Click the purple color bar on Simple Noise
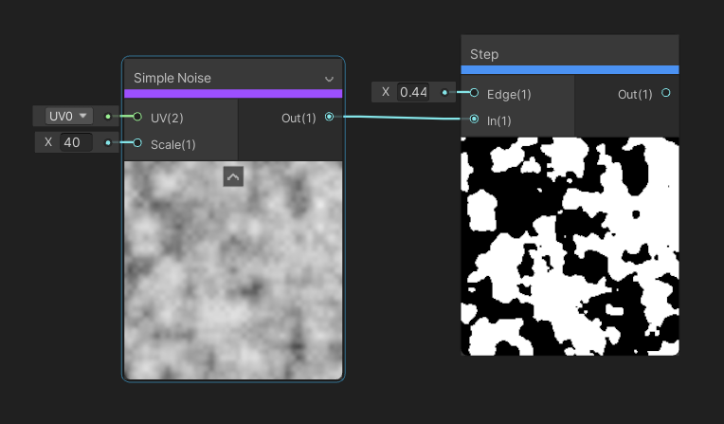This screenshot has height=424, width=724. (x=233, y=94)
